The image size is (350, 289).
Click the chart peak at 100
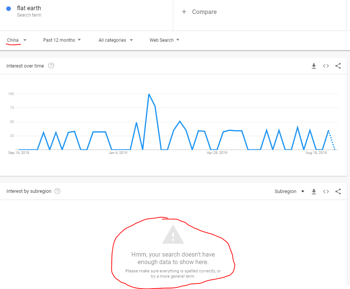(149, 94)
